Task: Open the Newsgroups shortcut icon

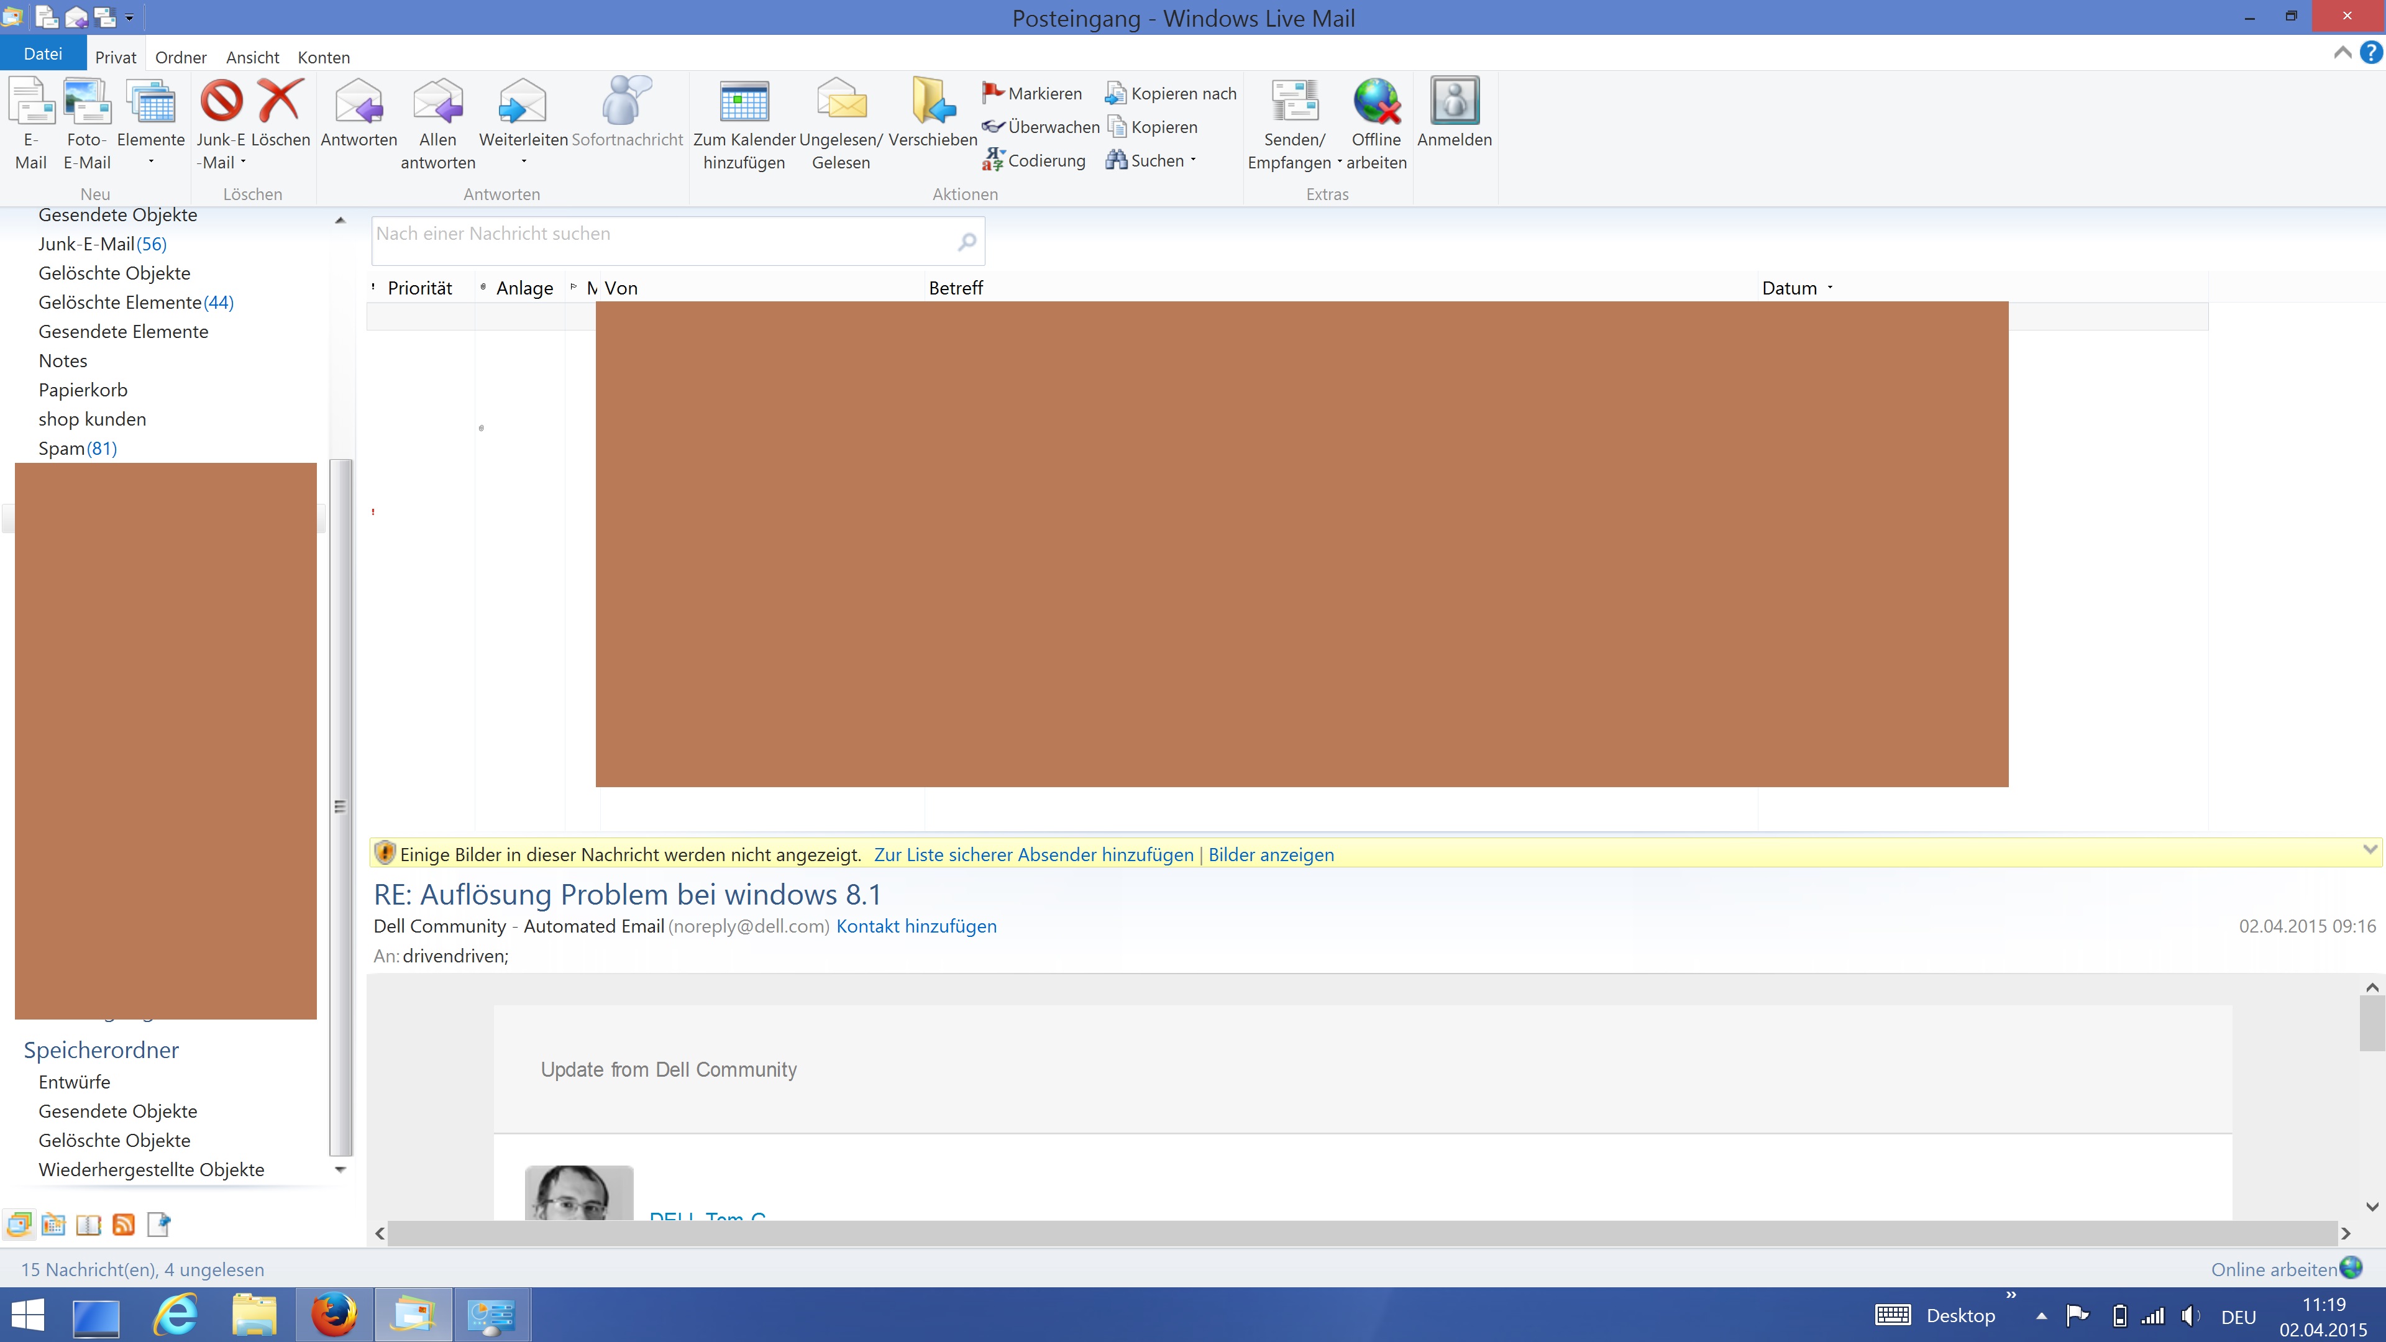Action: 158,1225
